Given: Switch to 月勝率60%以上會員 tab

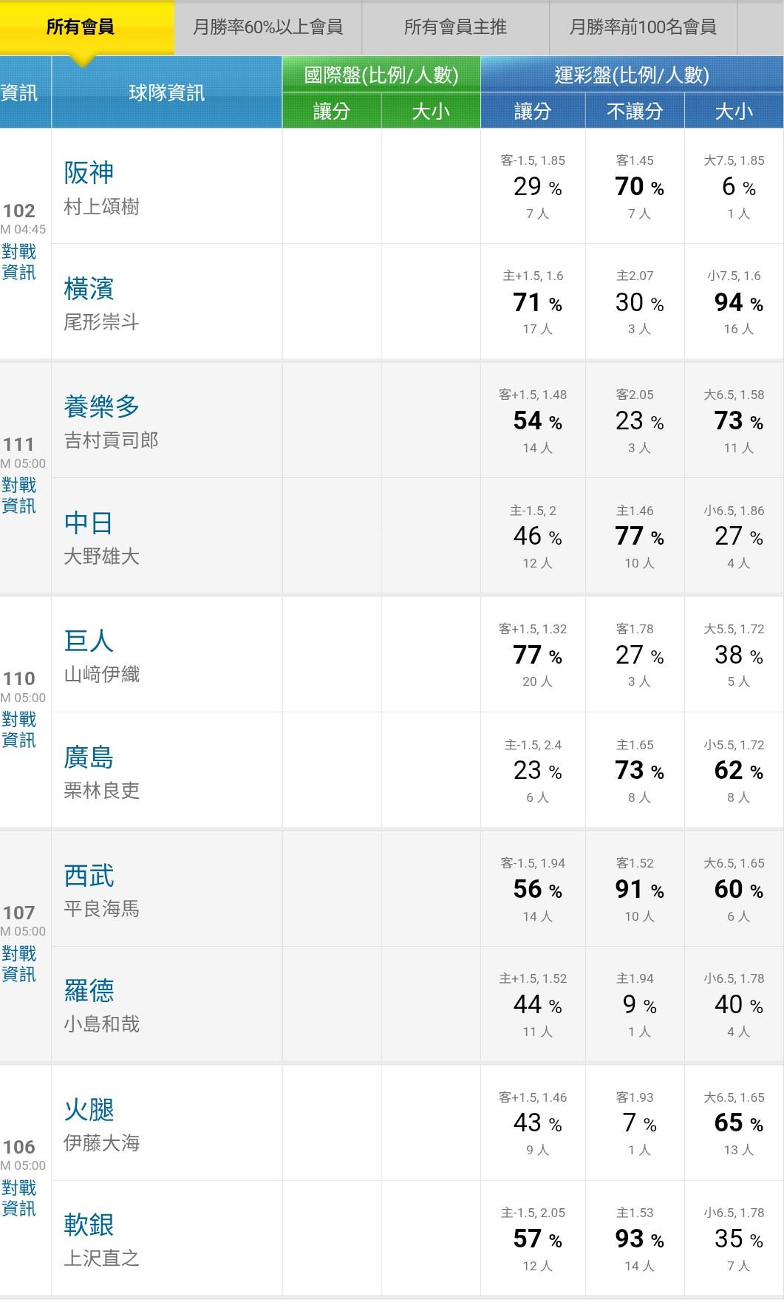Looking at the screenshot, I should (x=267, y=27).
